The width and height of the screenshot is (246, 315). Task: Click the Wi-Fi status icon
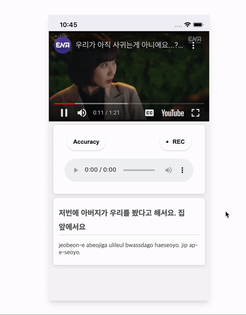tap(188, 25)
